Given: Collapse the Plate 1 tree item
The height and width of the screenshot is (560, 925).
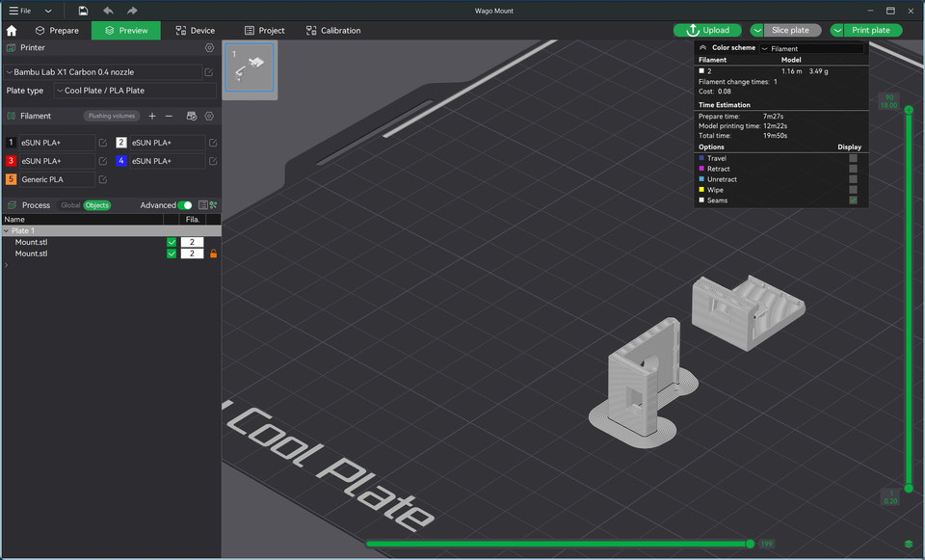Looking at the screenshot, I should [6, 230].
